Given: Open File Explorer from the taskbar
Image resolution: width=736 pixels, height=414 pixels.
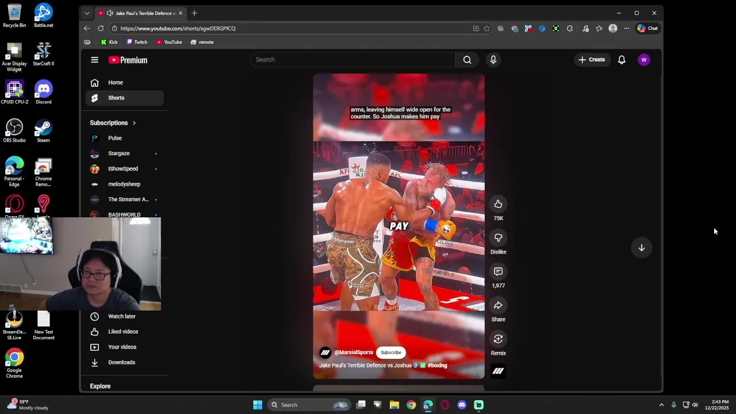Looking at the screenshot, I should (x=394, y=405).
